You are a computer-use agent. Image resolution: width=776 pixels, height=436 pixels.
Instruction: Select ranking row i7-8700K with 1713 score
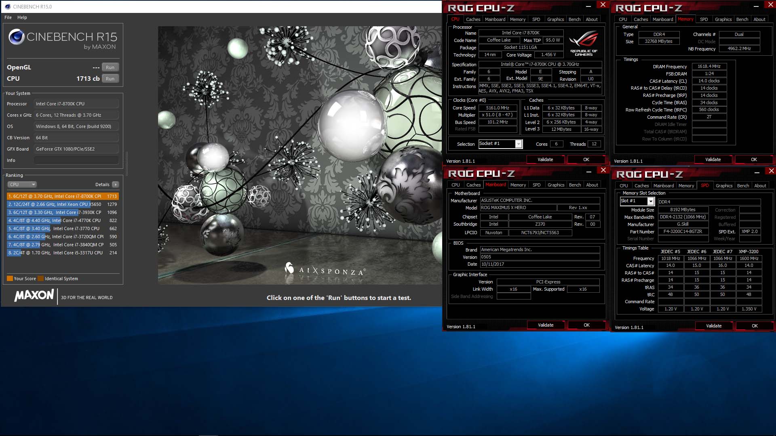63,196
